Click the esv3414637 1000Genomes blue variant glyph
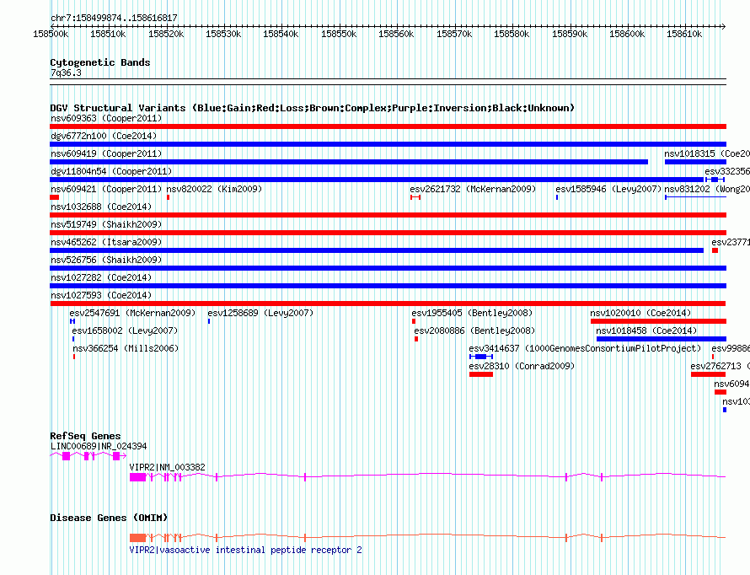Viewport: 750px width, 575px height. click(x=481, y=357)
